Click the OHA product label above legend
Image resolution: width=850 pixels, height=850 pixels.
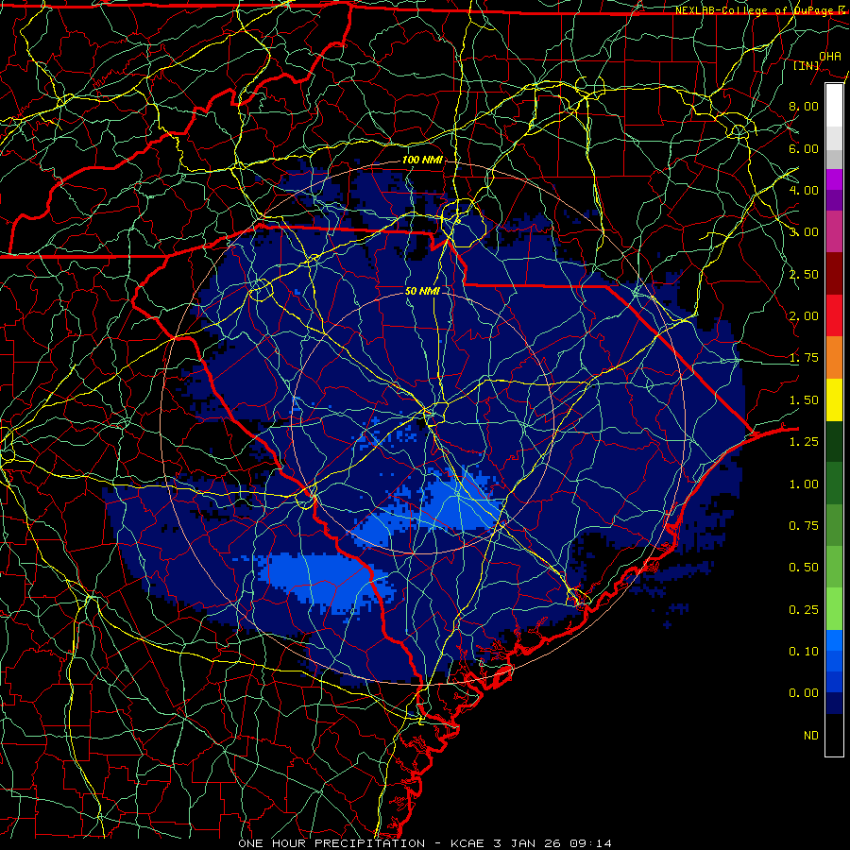click(830, 56)
